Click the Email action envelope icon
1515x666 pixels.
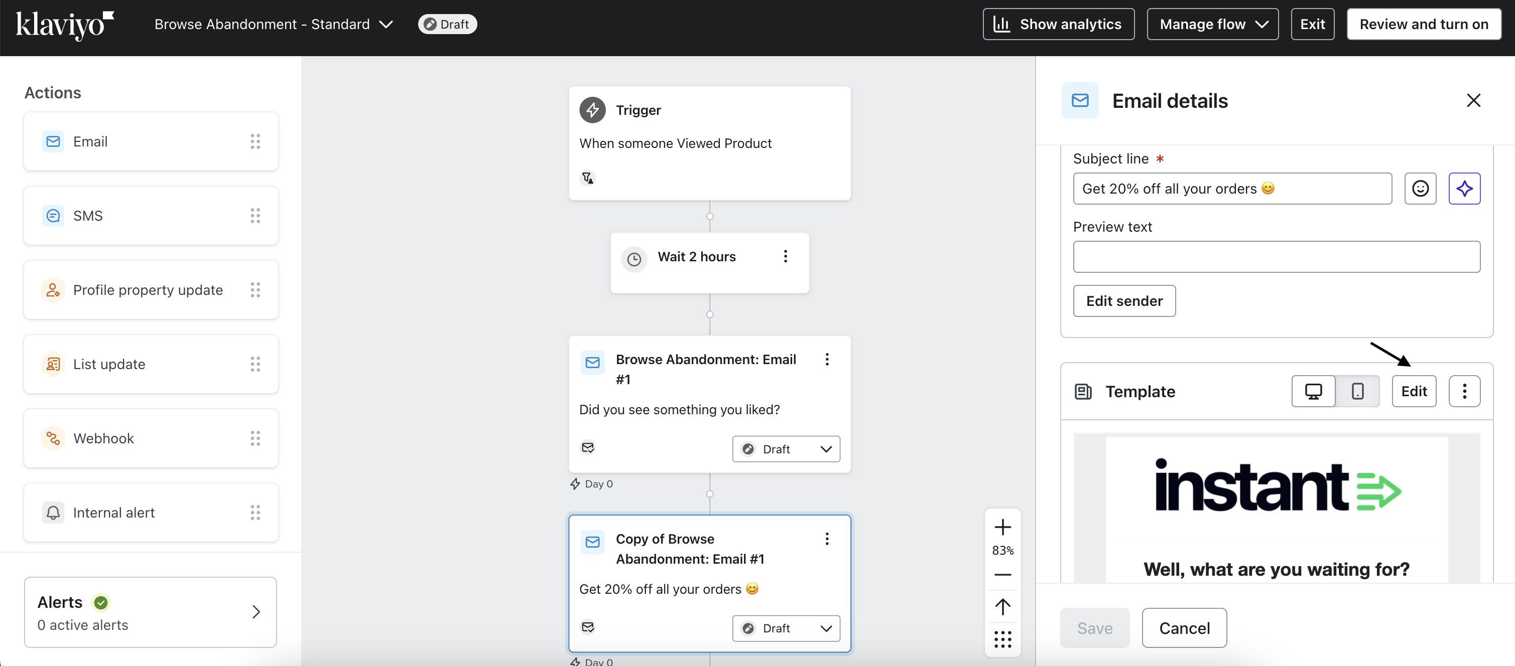[53, 141]
